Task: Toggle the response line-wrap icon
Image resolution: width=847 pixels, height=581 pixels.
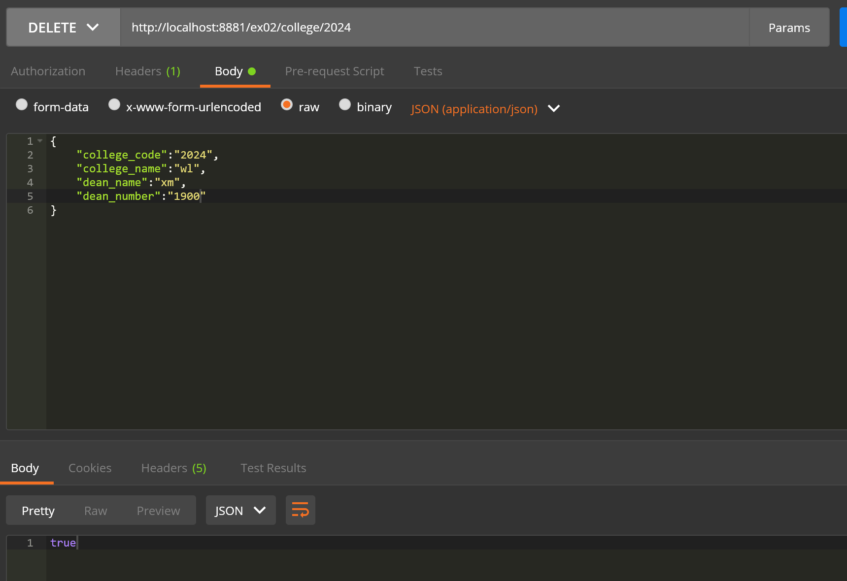Action: 300,510
